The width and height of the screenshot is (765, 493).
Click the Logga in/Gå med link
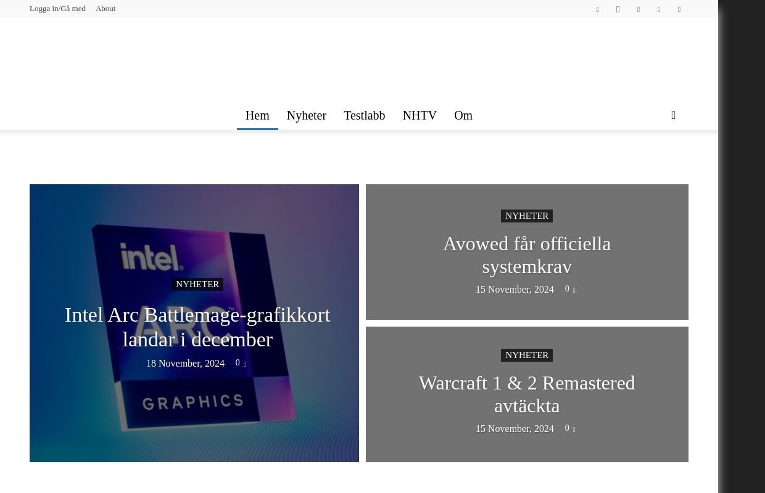57,9
